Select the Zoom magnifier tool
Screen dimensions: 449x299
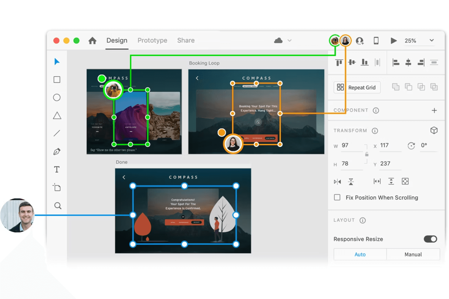pyautogui.click(x=58, y=206)
